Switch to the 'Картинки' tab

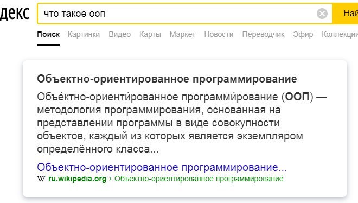pos(84,35)
